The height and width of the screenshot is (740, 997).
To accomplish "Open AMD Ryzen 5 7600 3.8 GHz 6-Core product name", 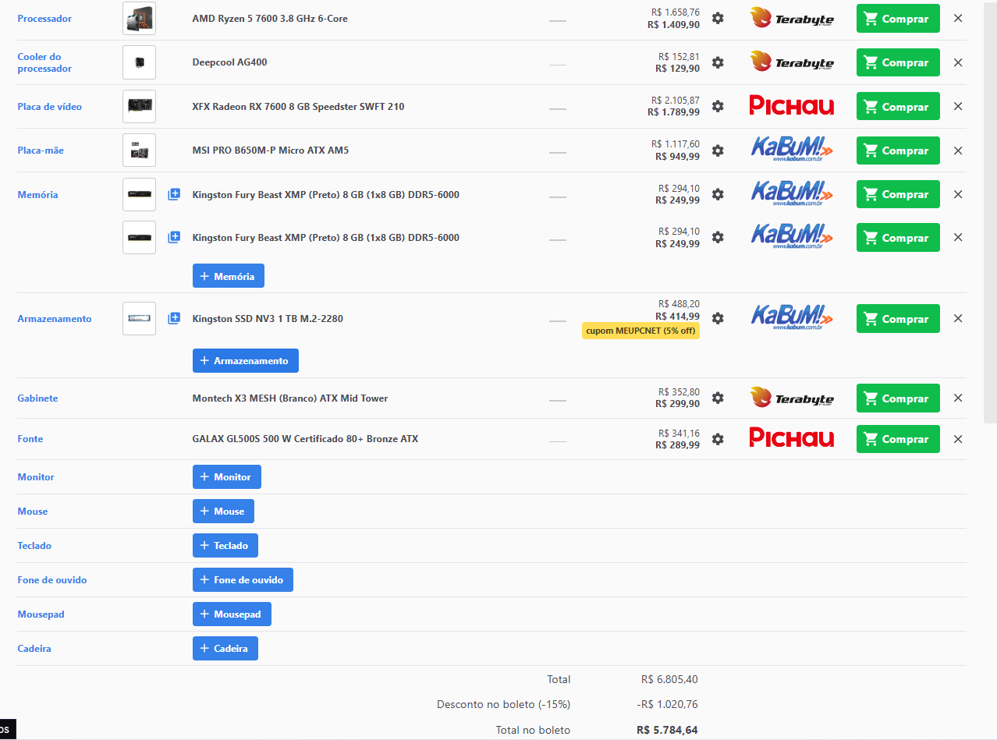I will 270,19.
